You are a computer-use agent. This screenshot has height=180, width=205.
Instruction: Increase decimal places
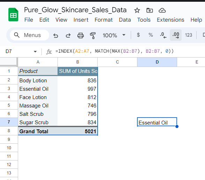pos(176,35)
